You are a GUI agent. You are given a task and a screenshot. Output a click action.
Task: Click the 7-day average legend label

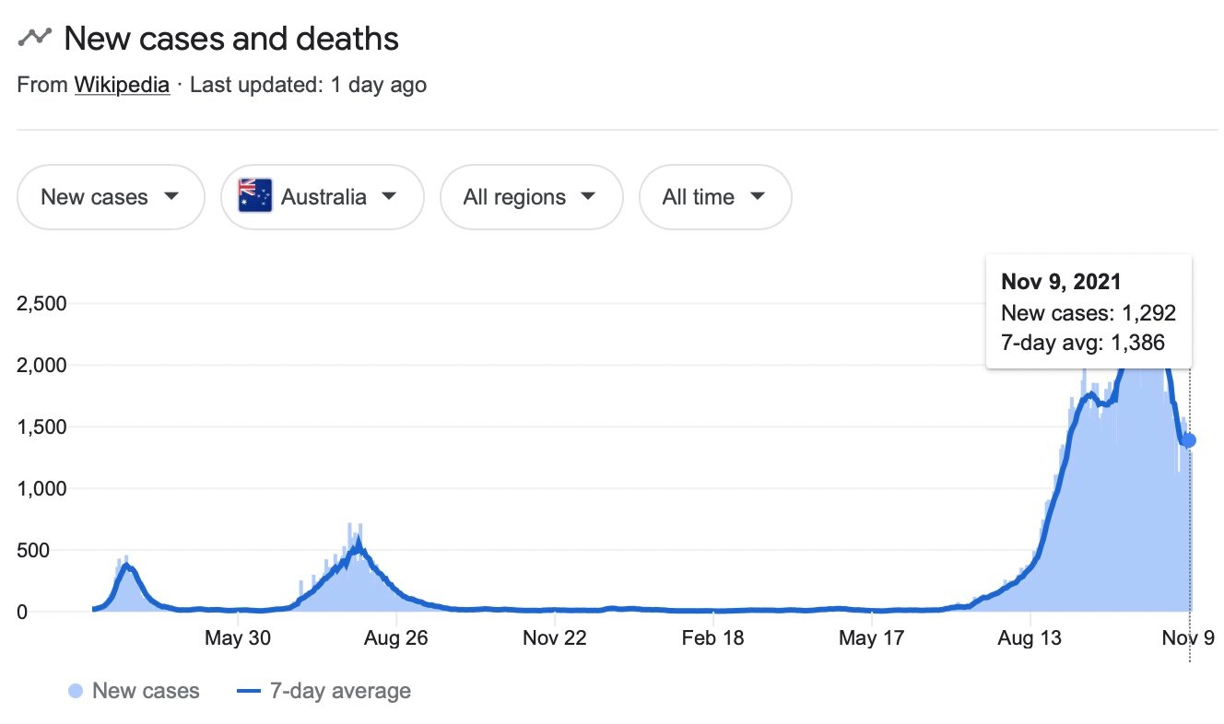click(340, 691)
